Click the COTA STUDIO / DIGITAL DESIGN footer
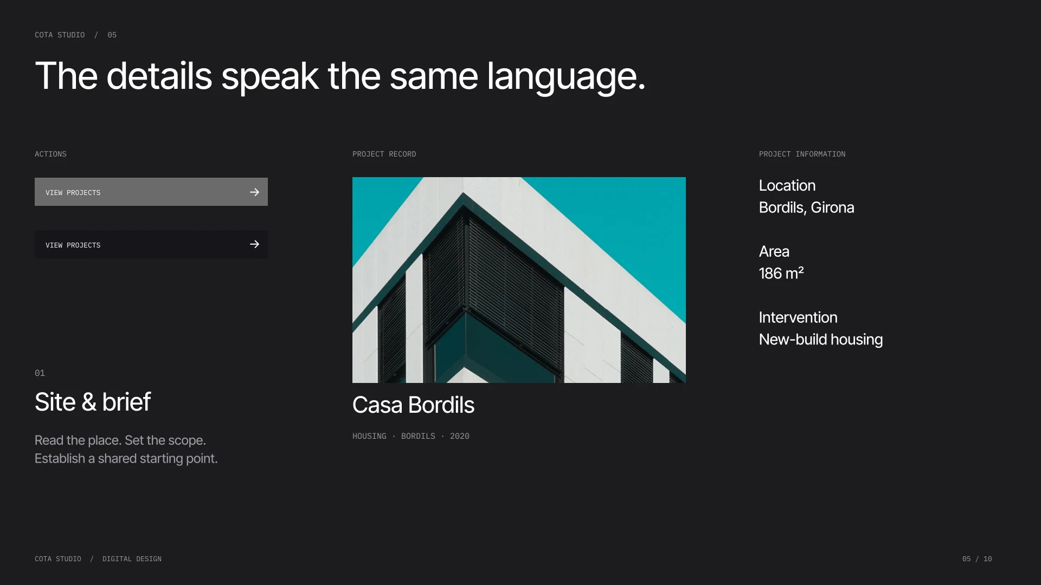Image resolution: width=1041 pixels, height=585 pixels. coord(98,559)
